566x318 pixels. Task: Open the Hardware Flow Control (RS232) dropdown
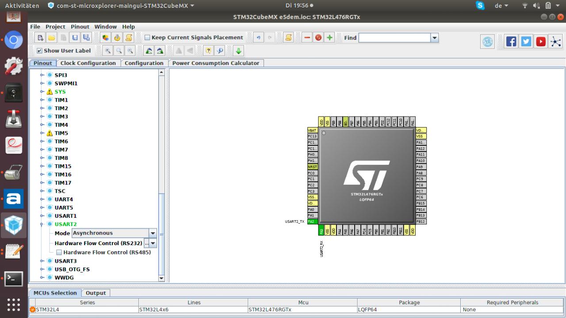click(x=153, y=243)
